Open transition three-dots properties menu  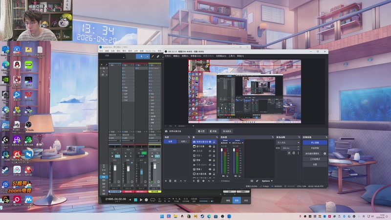coord(298,153)
